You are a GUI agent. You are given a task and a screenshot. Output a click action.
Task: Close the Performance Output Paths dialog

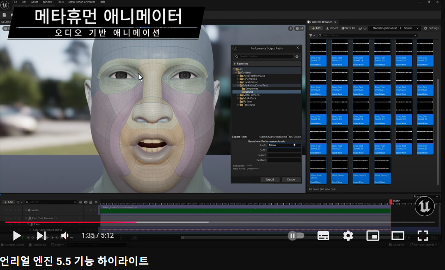point(298,48)
